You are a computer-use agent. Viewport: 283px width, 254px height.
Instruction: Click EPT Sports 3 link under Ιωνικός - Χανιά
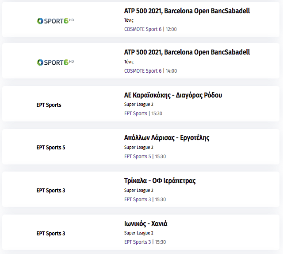[x=145, y=242]
